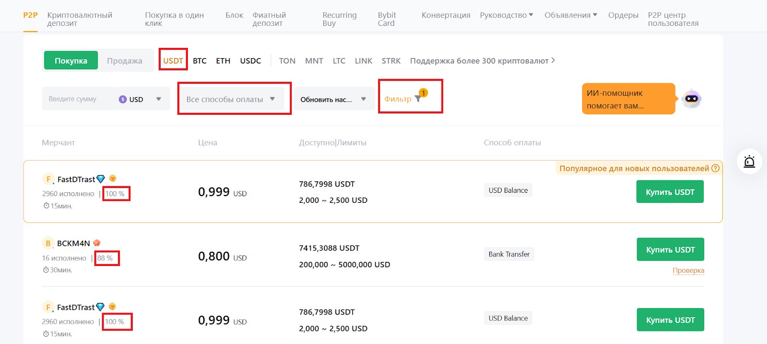Viewport: 767px width, 344px height.
Task: Click the USD currency coin icon
Action: point(123,99)
